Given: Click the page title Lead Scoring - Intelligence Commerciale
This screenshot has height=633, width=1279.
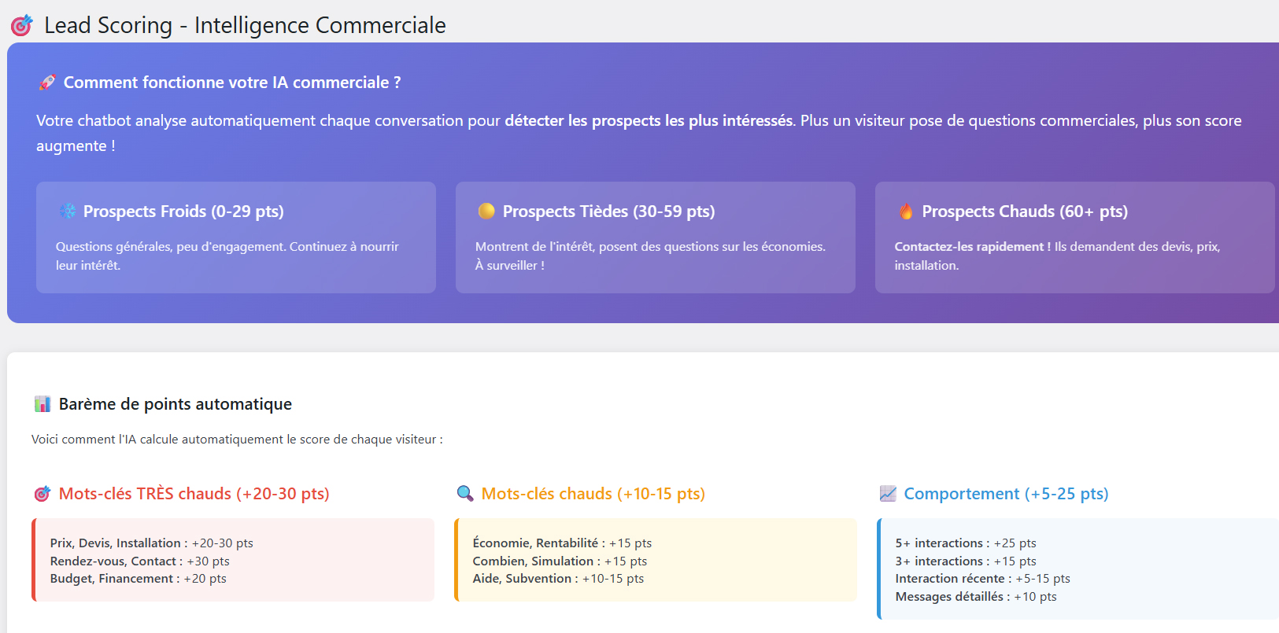Looking at the screenshot, I should point(245,25).
